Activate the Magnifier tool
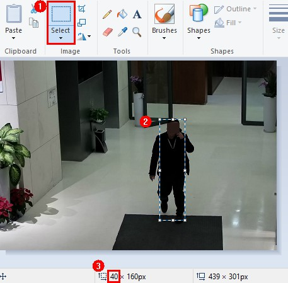The image size is (288, 283). click(x=137, y=32)
